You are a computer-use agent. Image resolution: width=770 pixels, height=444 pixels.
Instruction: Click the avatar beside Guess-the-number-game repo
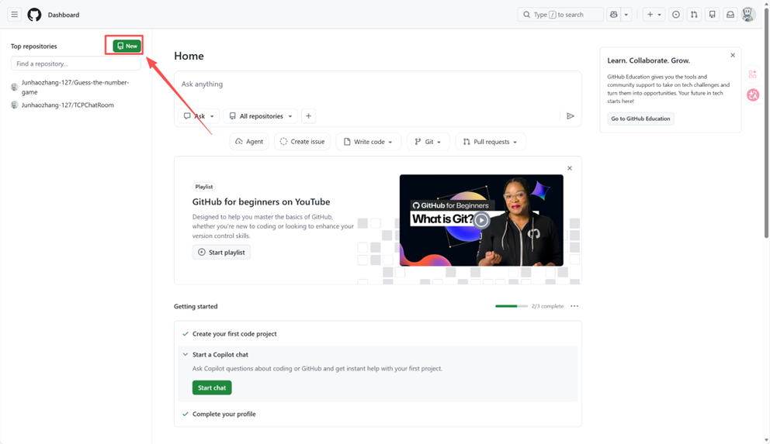coord(14,88)
